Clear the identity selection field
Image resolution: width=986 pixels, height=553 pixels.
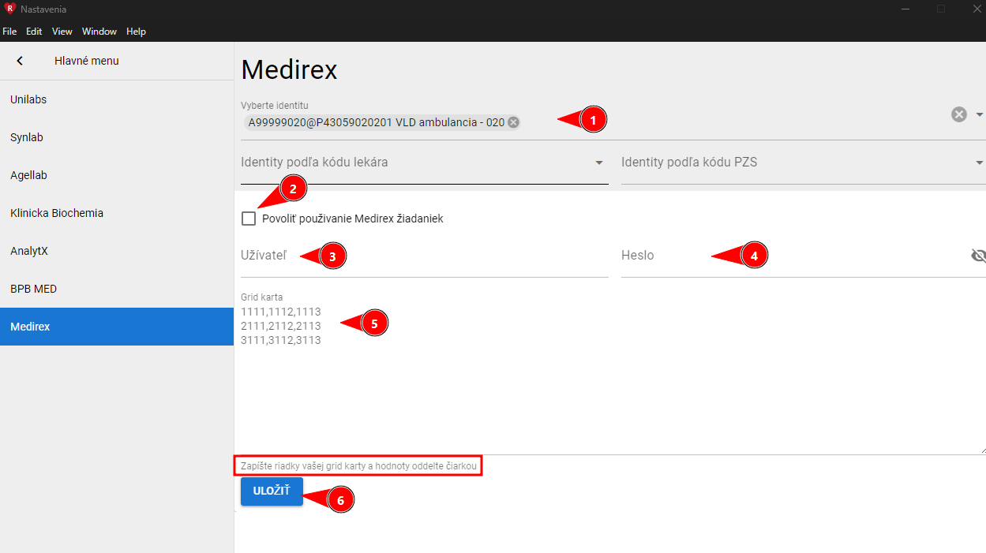959,114
